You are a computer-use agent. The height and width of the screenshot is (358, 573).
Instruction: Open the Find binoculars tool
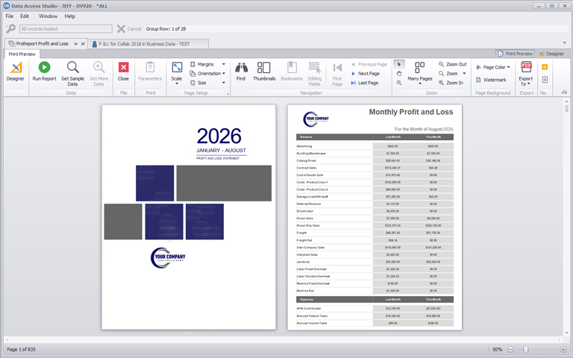pyautogui.click(x=240, y=68)
